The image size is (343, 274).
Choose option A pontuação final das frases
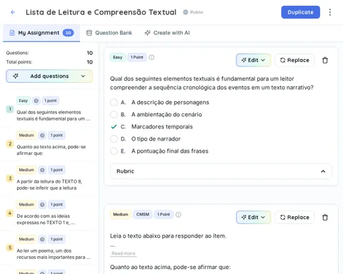(x=114, y=151)
